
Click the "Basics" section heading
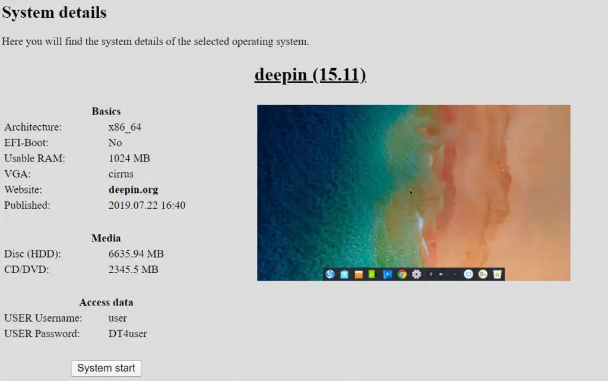click(x=106, y=111)
